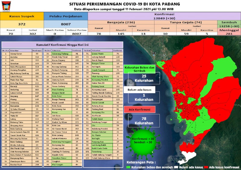This screenshot has width=241, height=170.
Task: Click the 'Lubuk Buaya' kelurahan cell
Action: pyautogui.click(x=21, y=76)
